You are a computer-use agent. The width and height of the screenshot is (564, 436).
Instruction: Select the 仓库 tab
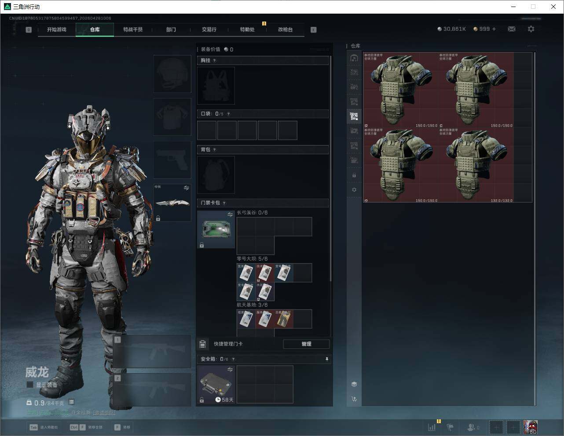(x=95, y=29)
